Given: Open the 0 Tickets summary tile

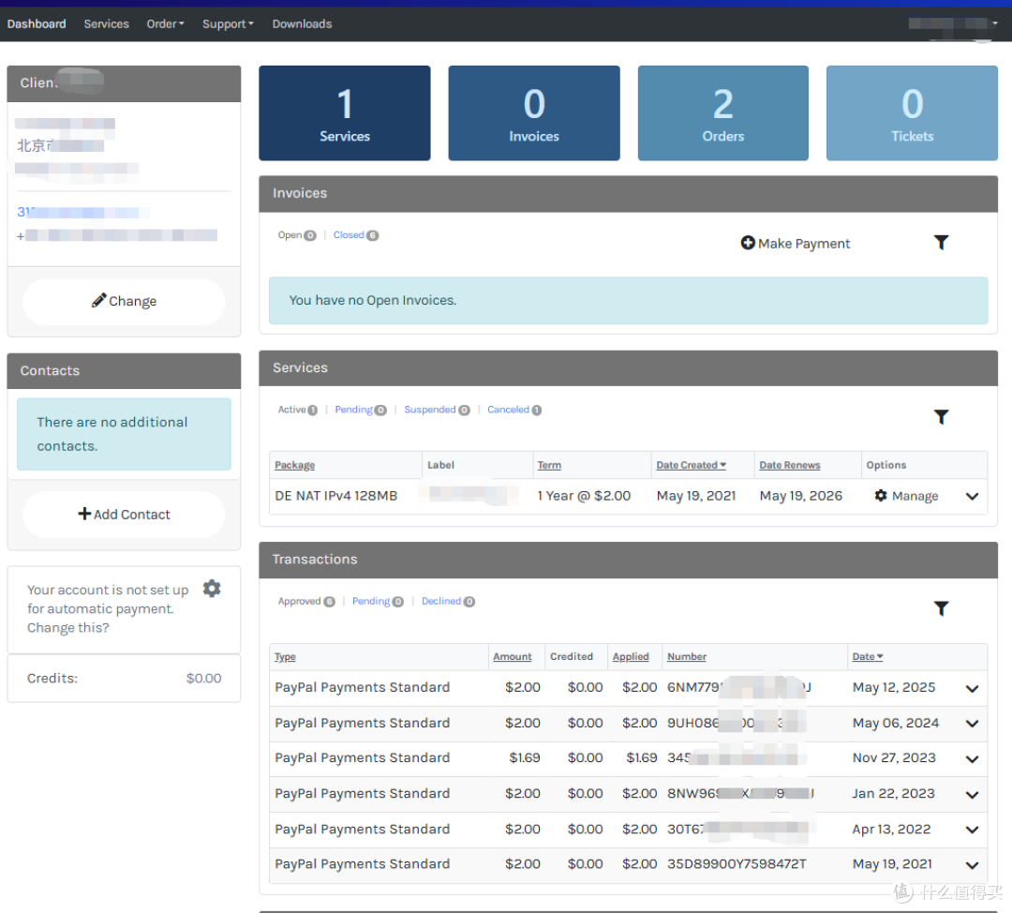Looking at the screenshot, I should [x=912, y=113].
